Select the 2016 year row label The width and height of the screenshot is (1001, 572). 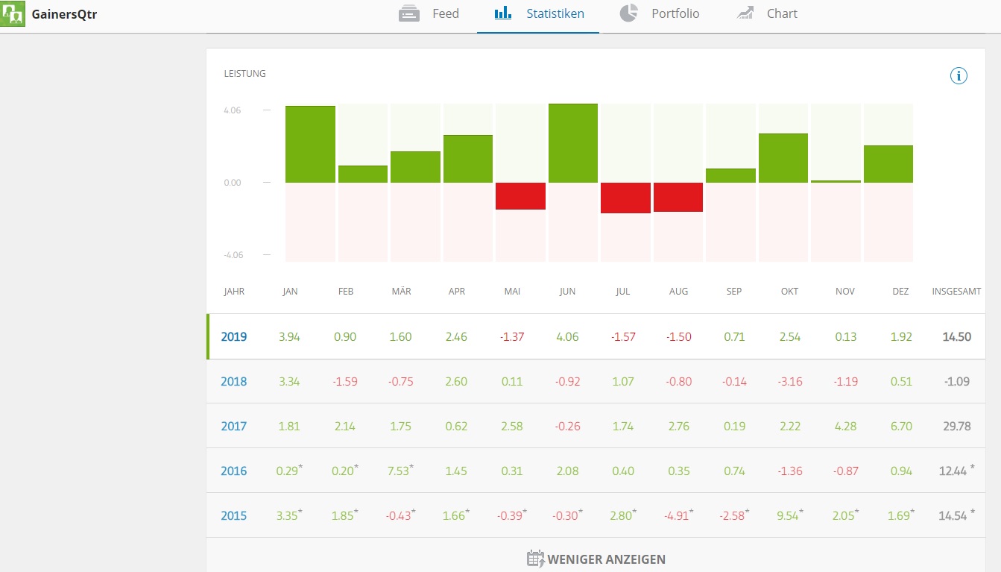[233, 471]
